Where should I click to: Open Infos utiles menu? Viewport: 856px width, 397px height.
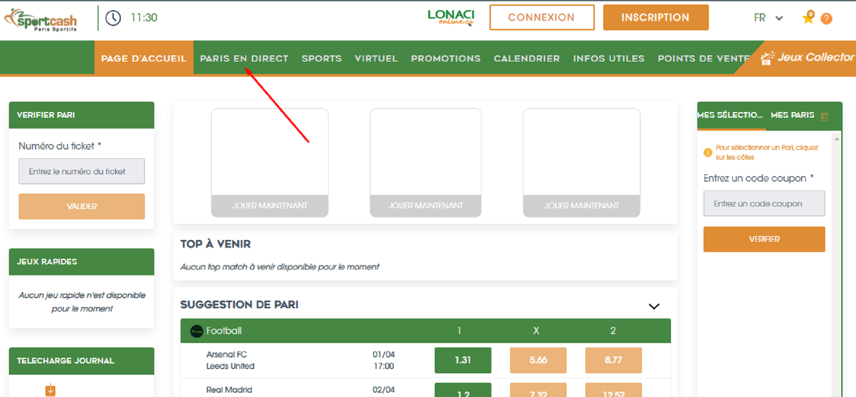pyautogui.click(x=609, y=58)
